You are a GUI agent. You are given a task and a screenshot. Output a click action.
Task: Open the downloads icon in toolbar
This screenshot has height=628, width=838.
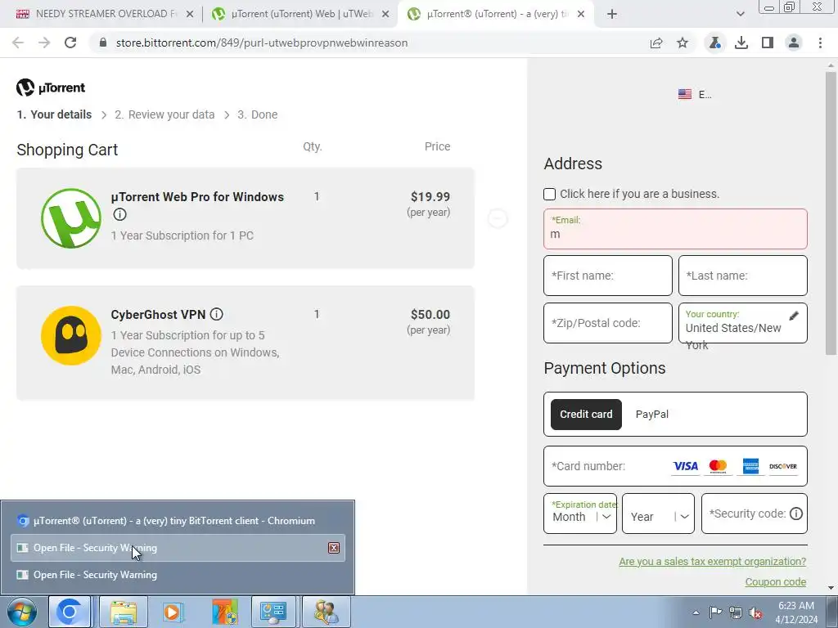pyautogui.click(x=741, y=43)
